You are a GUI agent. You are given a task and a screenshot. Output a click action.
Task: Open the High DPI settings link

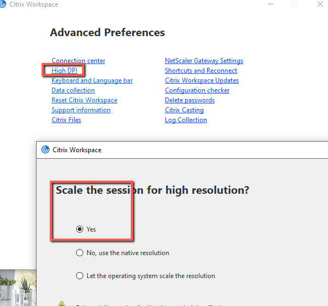pos(64,71)
